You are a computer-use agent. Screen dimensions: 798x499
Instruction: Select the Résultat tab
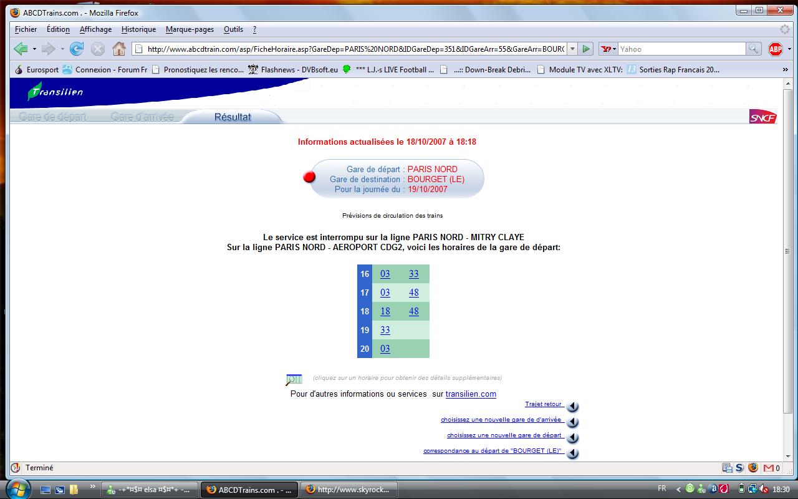click(233, 117)
